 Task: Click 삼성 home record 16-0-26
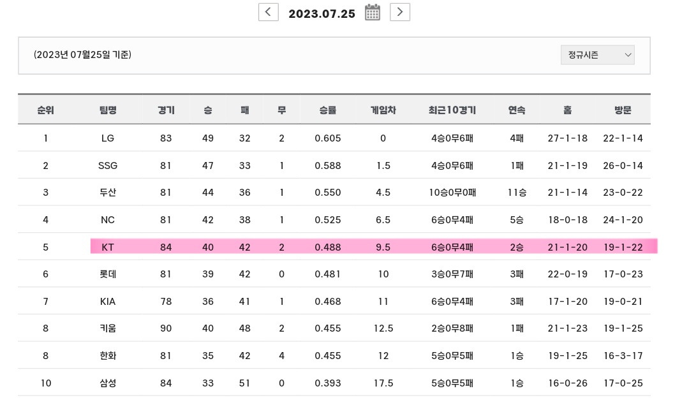(568, 383)
